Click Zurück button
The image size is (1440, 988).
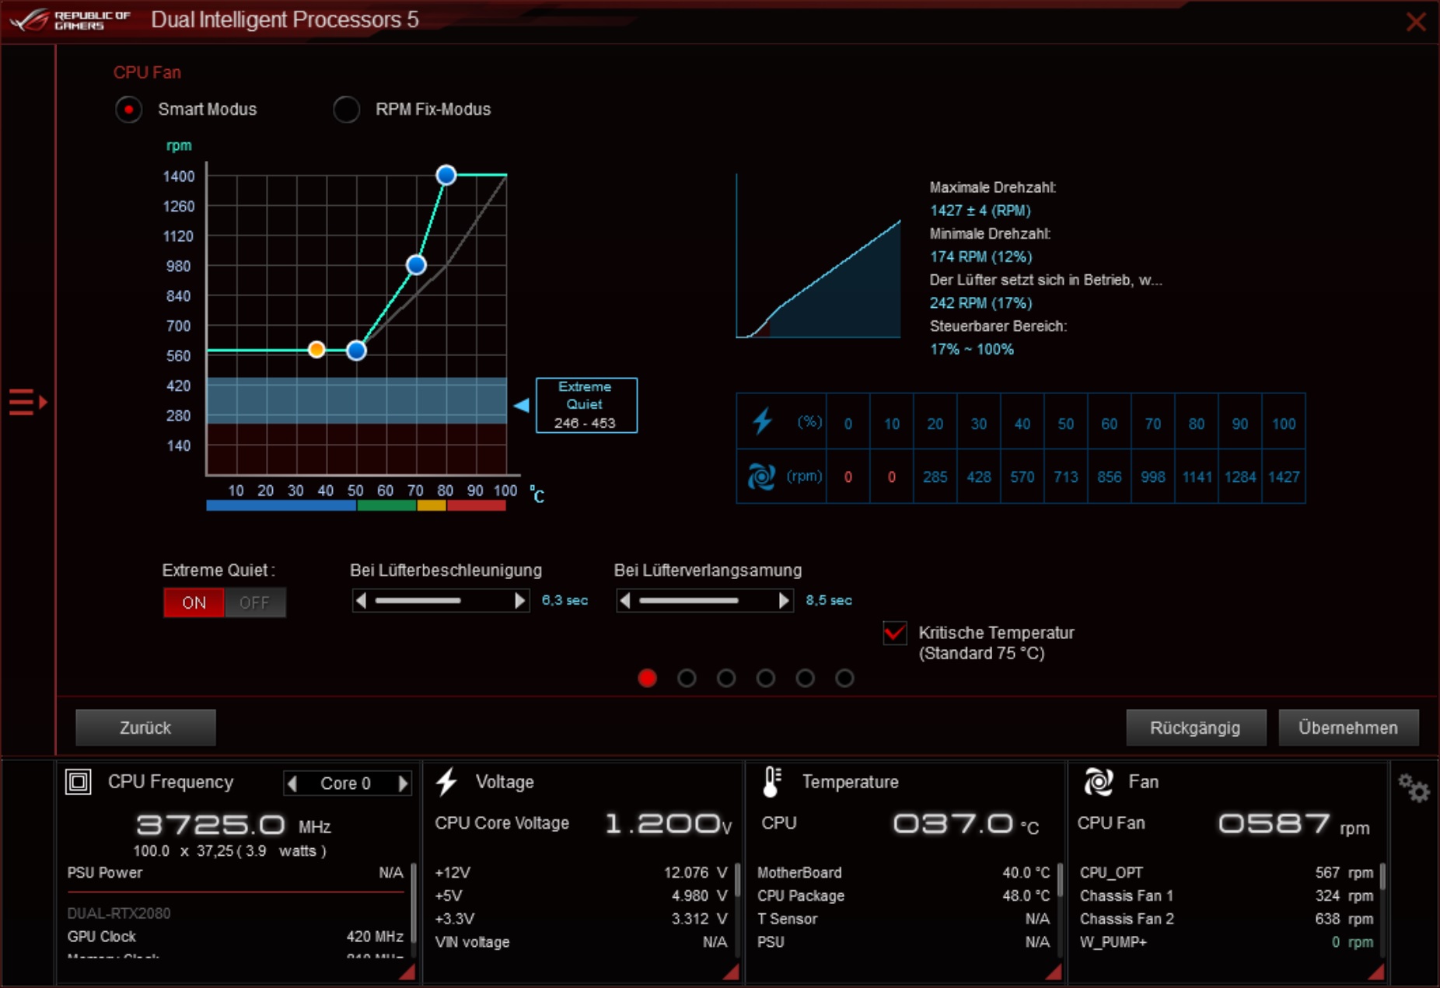click(145, 728)
